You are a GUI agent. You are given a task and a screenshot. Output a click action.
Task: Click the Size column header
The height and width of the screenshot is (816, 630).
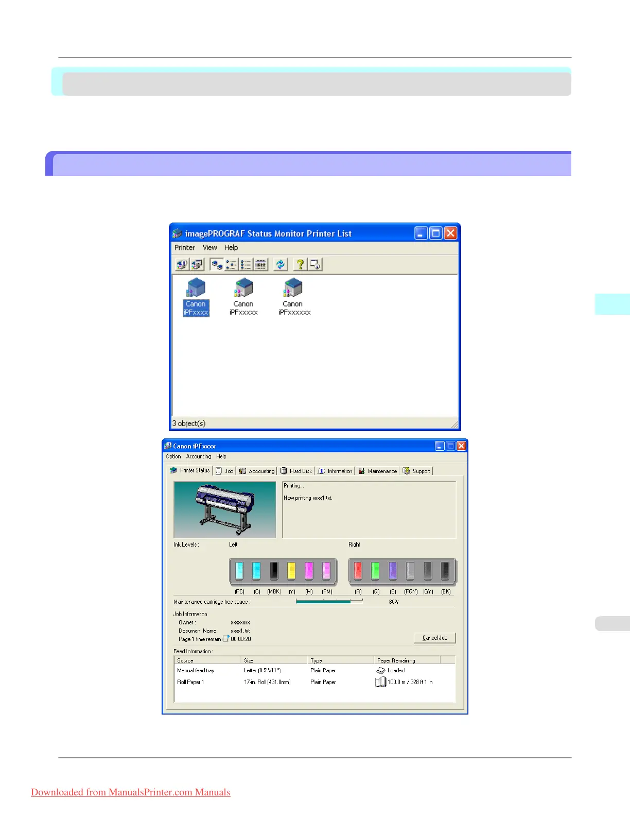tap(274, 660)
